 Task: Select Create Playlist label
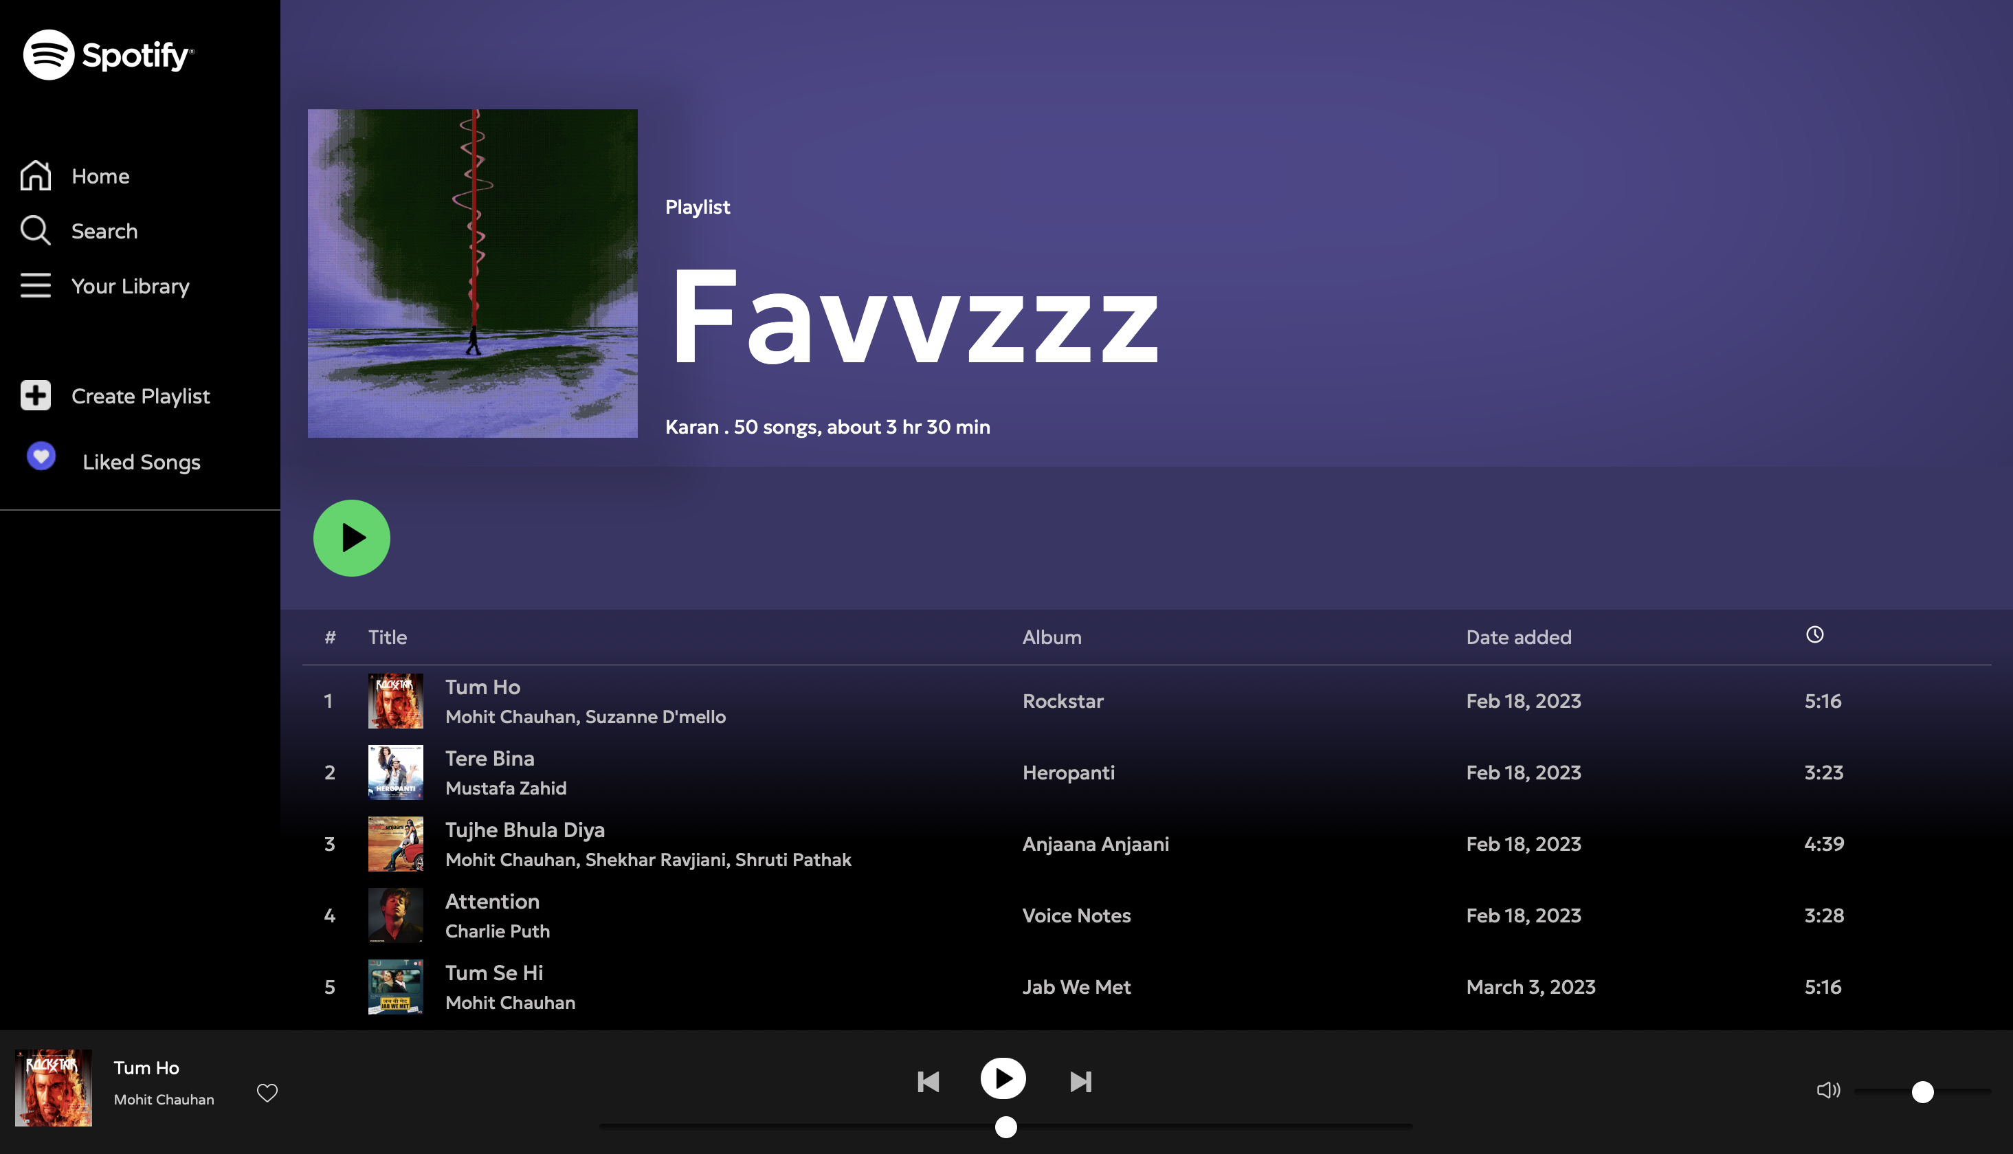click(140, 397)
